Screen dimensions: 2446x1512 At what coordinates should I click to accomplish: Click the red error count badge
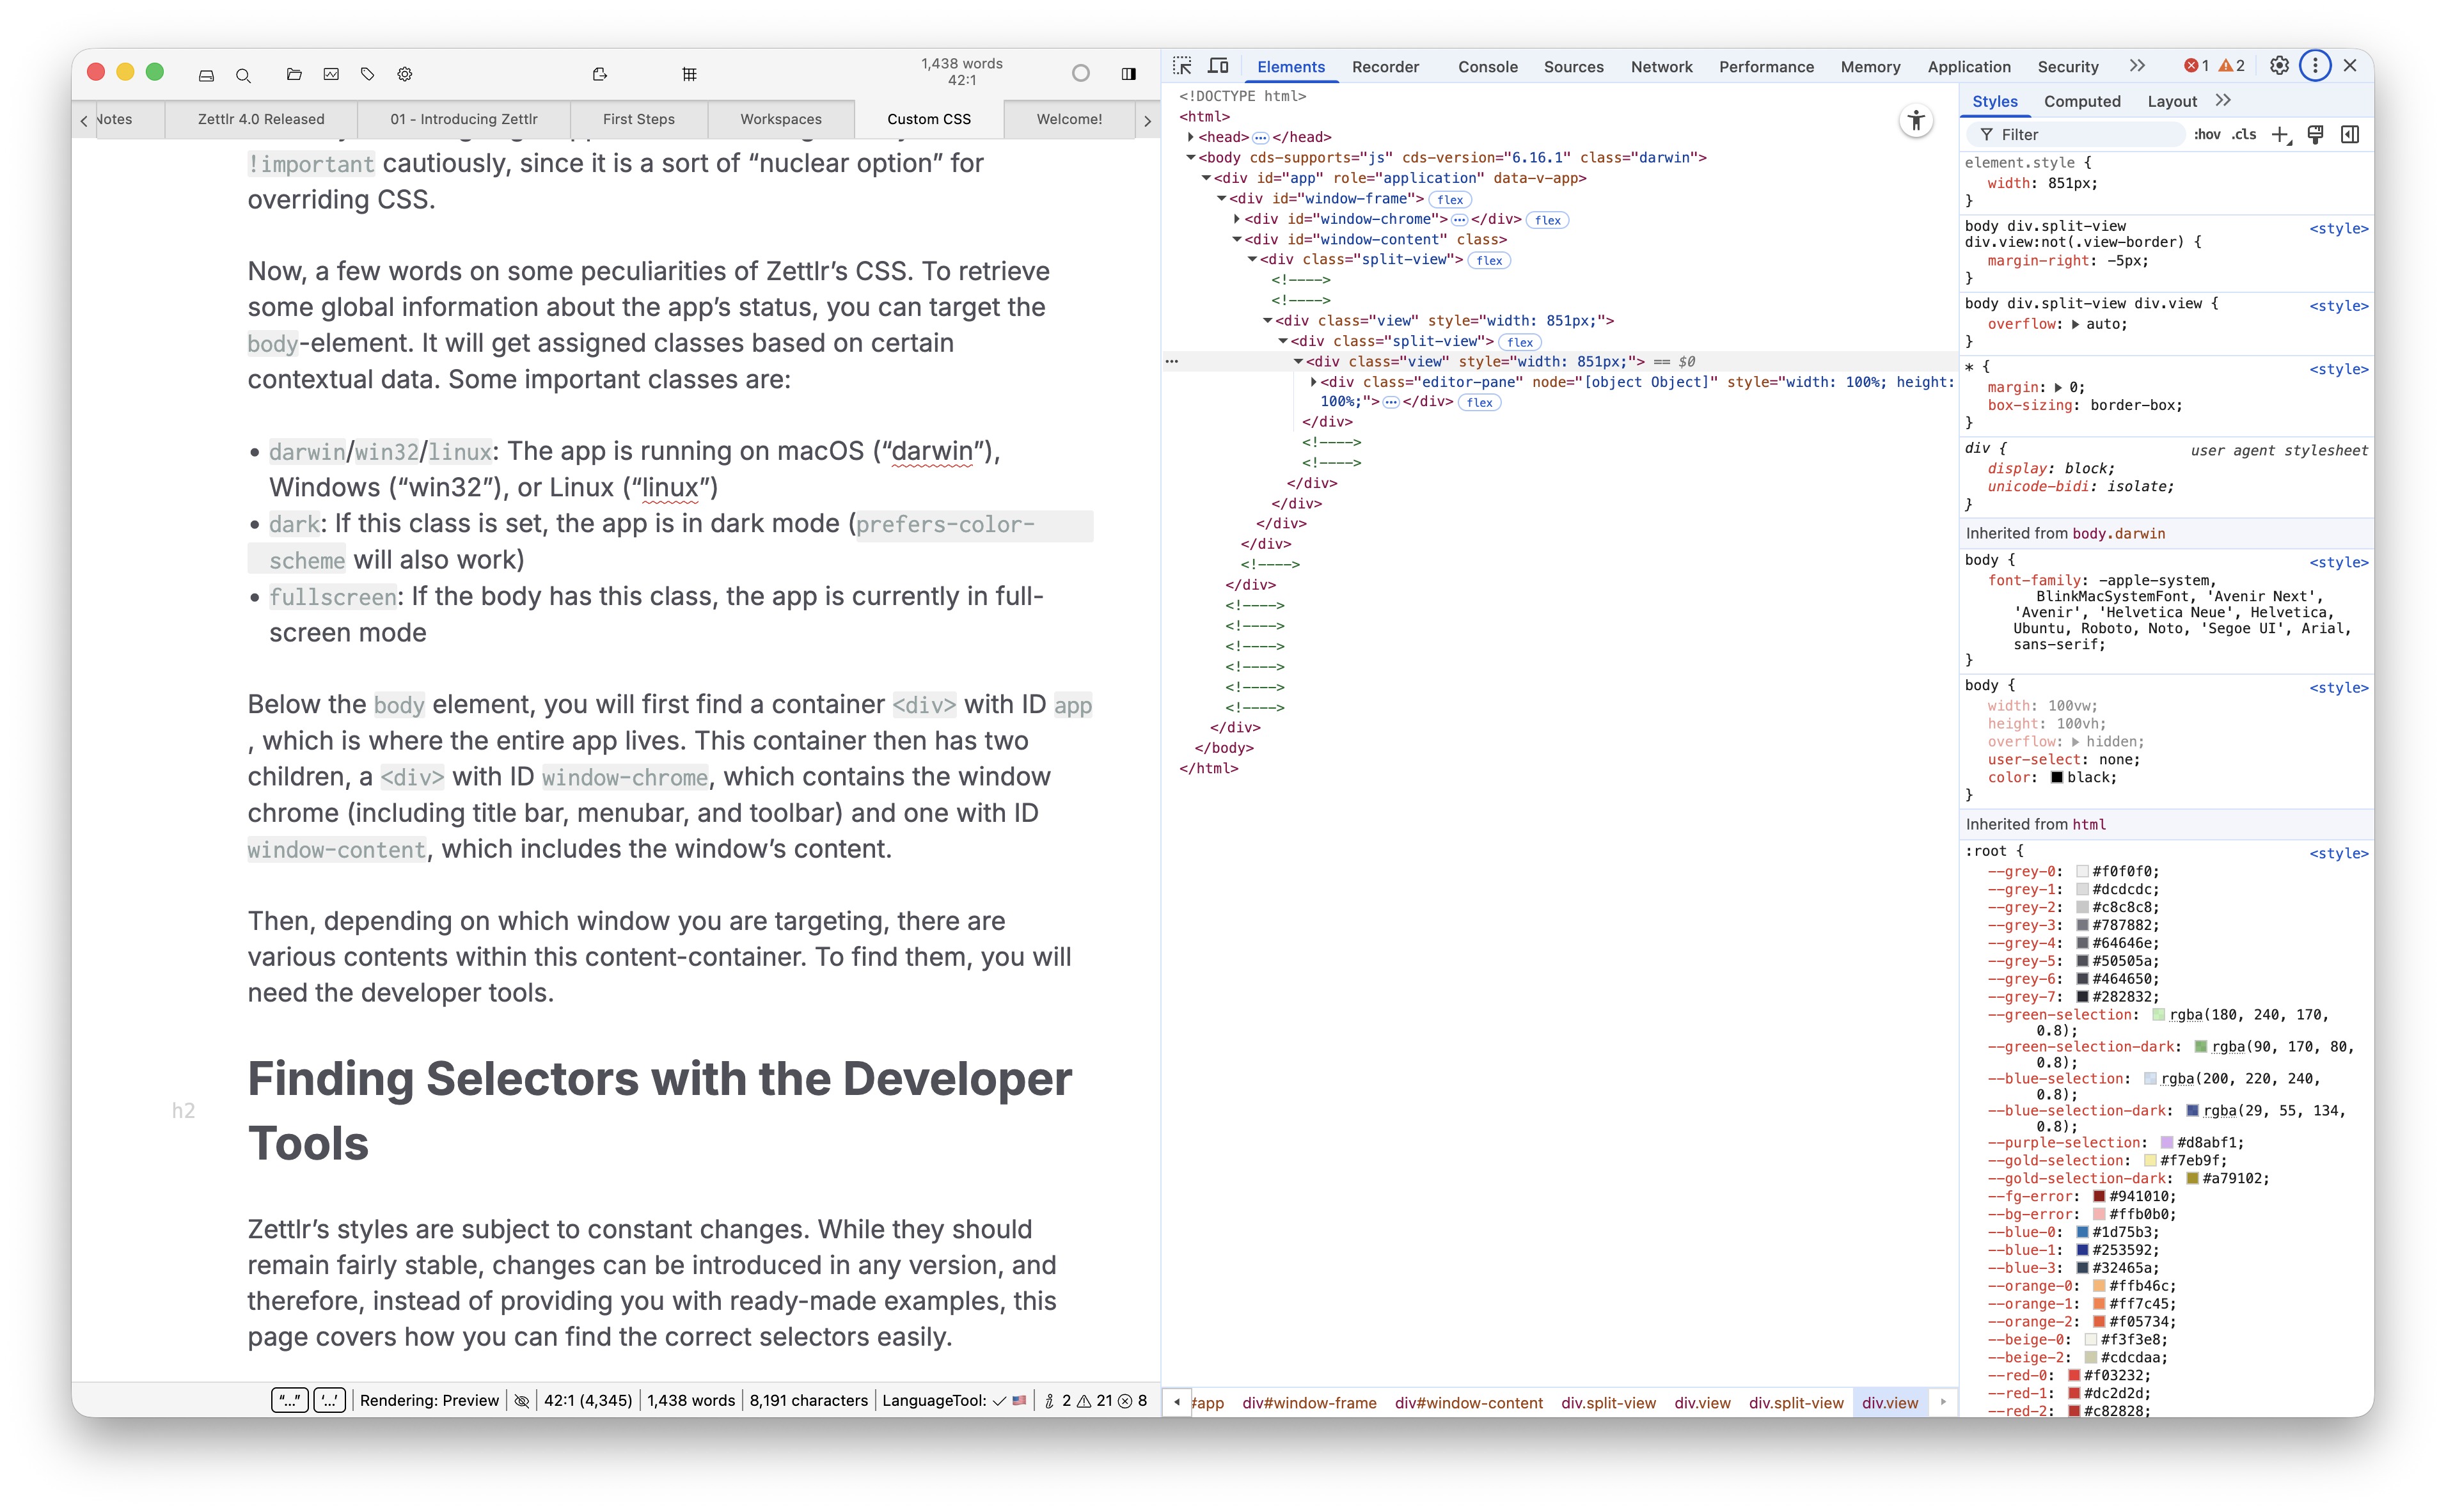click(2197, 66)
